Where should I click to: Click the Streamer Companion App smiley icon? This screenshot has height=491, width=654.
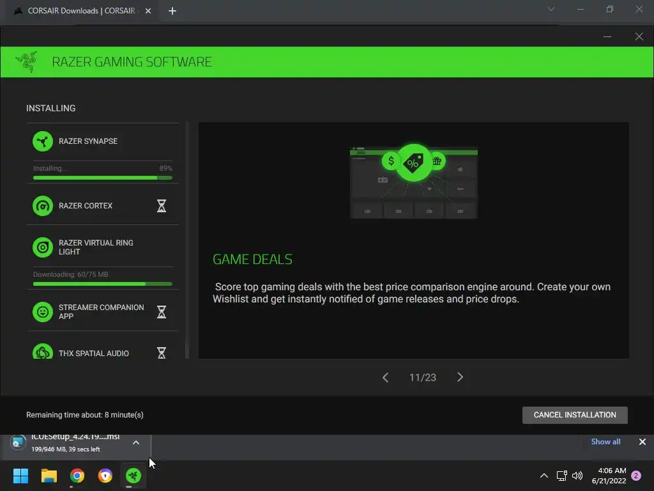(43, 312)
